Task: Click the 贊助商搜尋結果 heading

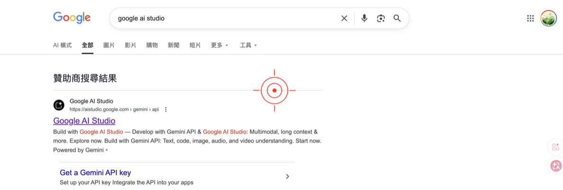Action: point(85,79)
